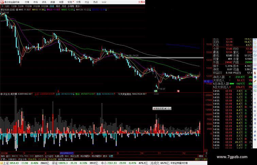257x165 pixels.
Task: Open the 多周期 view
Action: pyautogui.click(x=71, y=6)
